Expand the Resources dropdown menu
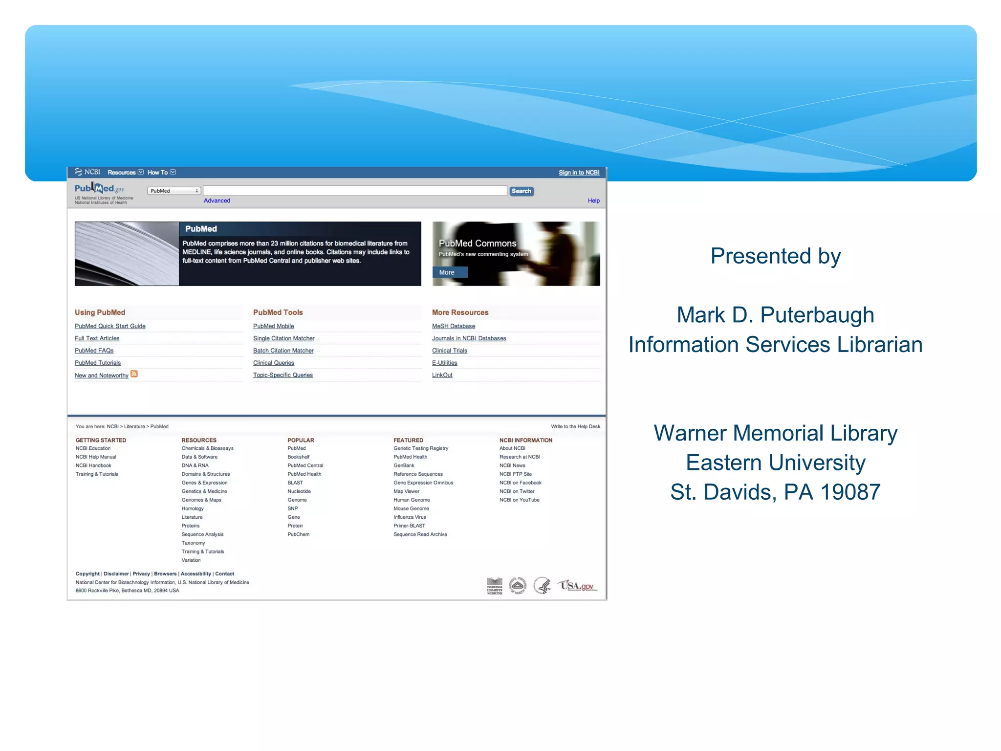Image resolution: width=1001 pixels, height=751 pixels. pos(126,173)
